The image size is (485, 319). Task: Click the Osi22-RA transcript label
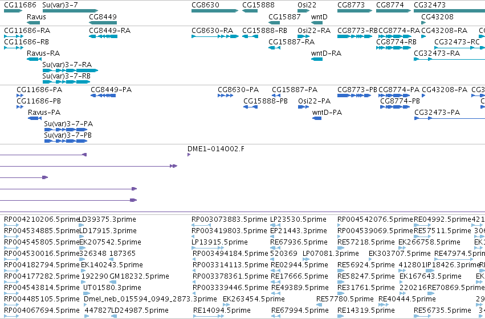(x=314, y=31)
